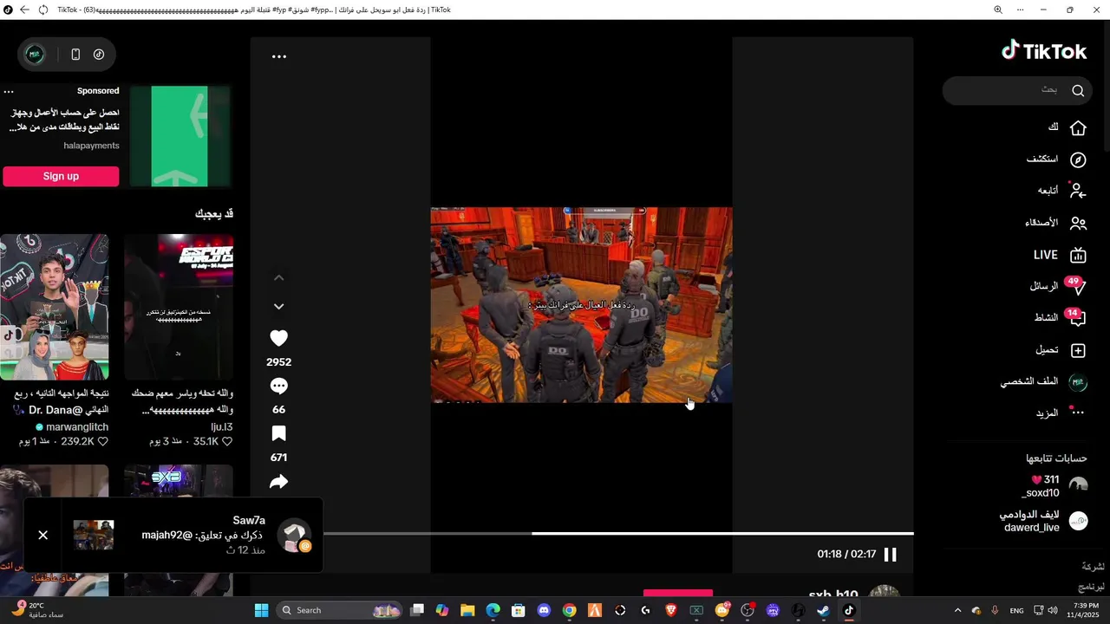Open video three-dot options menu
Viewport: 1110px width, 624px height.
pos(279,56)
